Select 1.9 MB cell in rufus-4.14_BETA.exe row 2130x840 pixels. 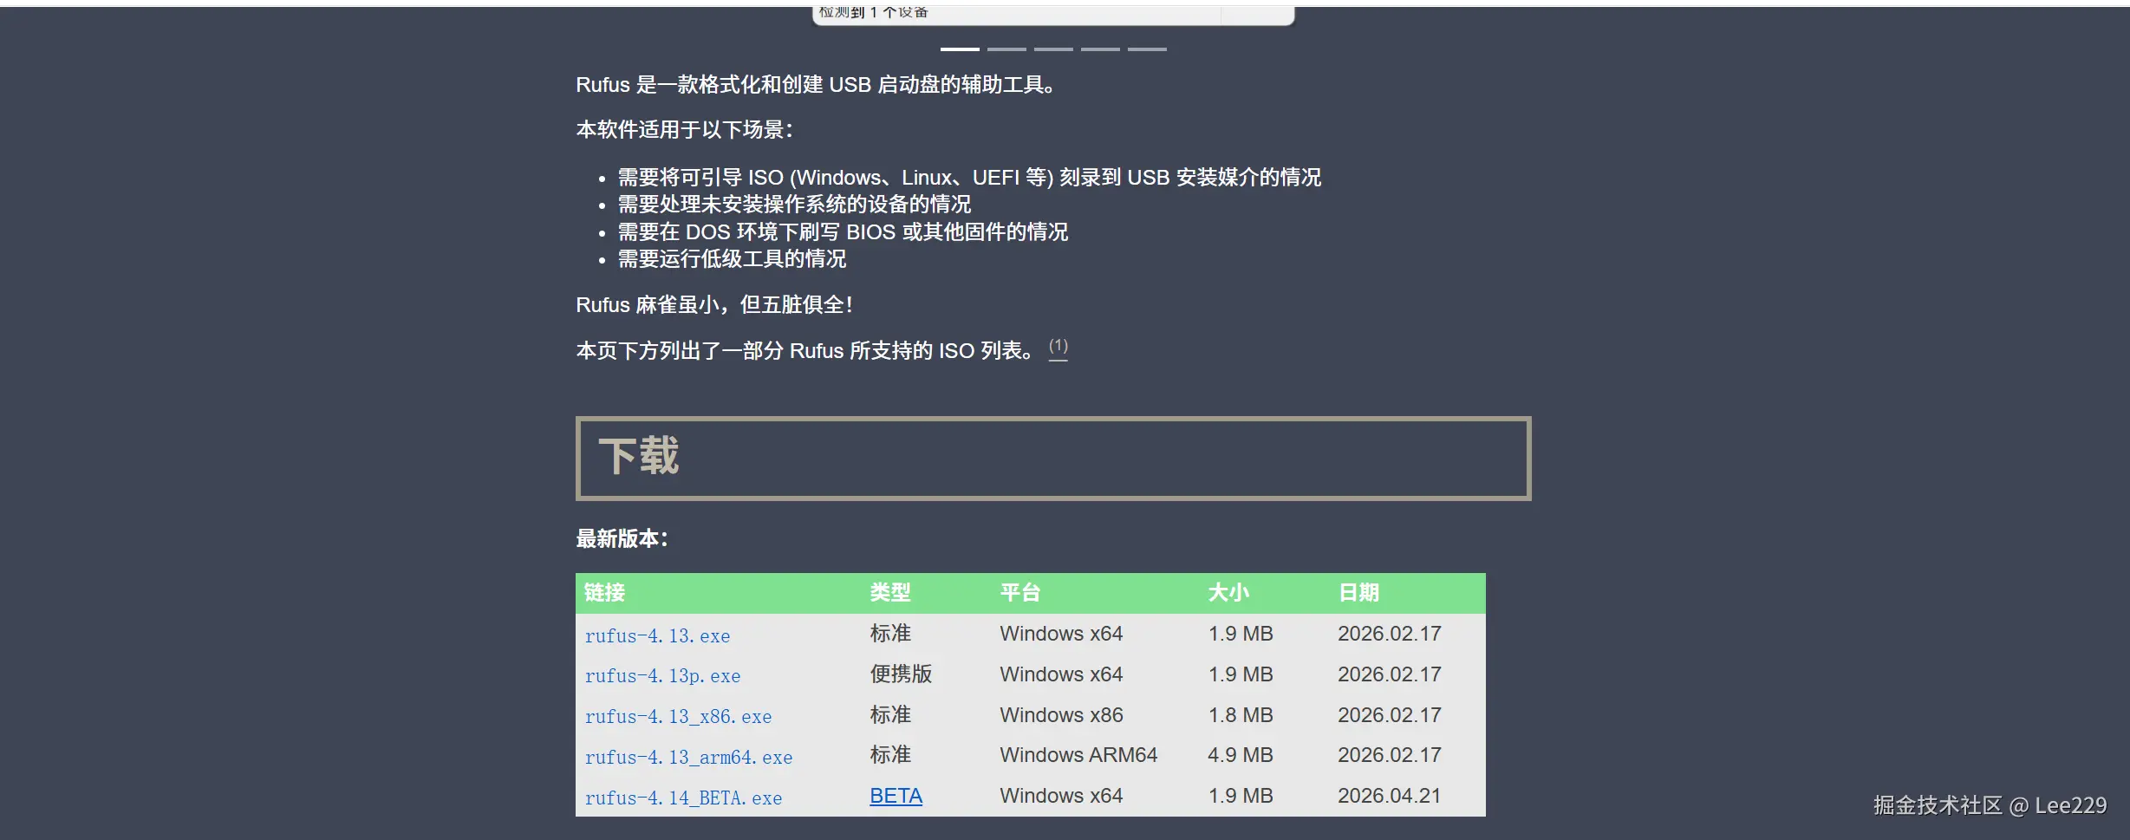click(x=1241, y=796)
